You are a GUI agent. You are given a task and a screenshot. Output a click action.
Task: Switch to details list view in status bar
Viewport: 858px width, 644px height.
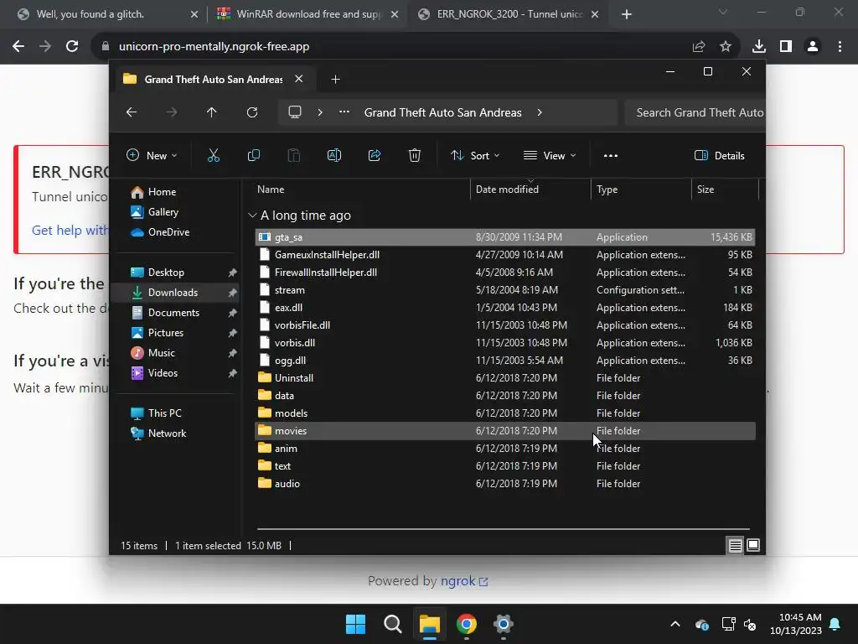735,545
